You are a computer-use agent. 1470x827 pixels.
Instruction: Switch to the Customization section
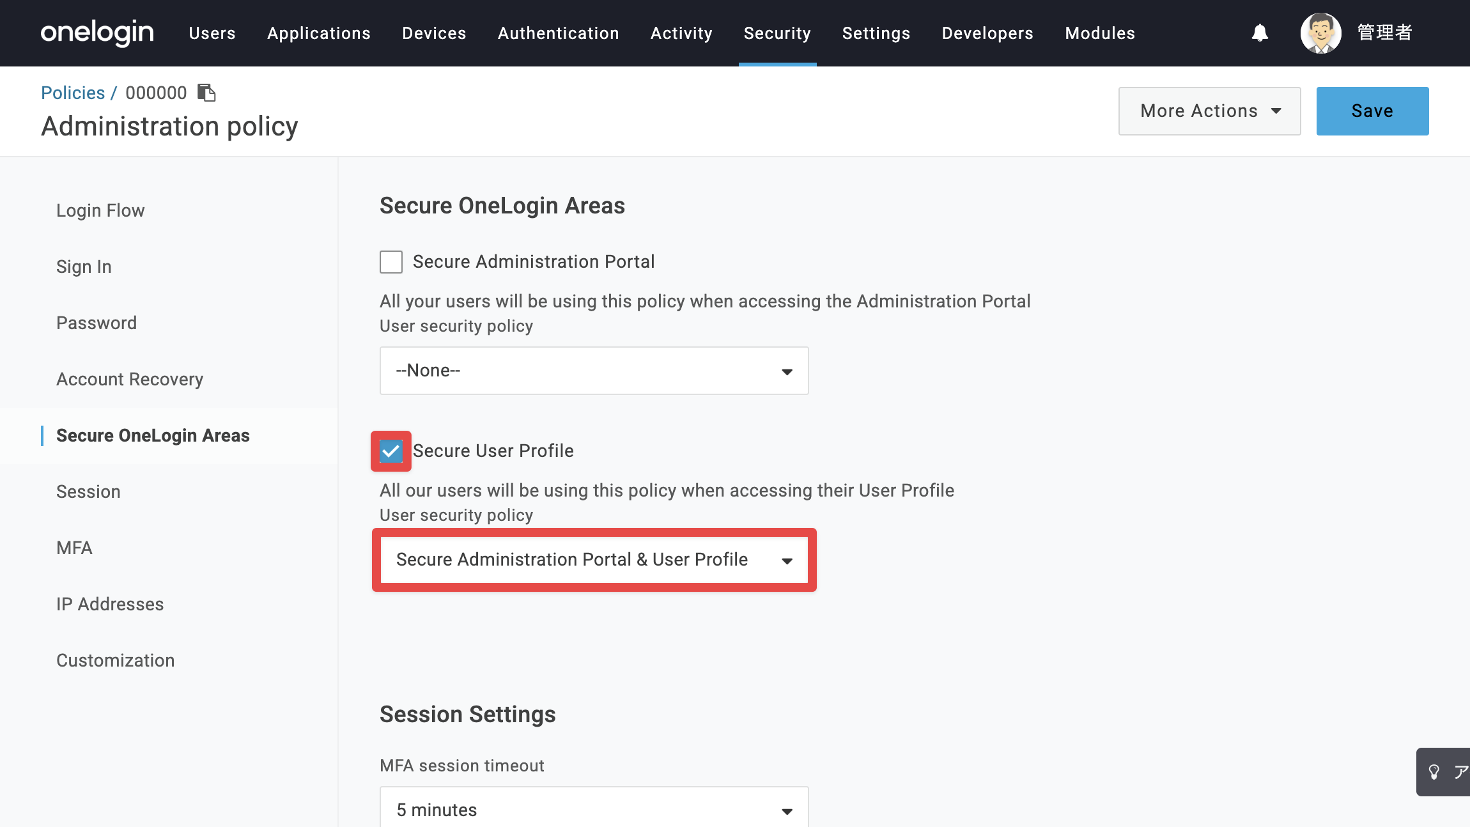116,660
